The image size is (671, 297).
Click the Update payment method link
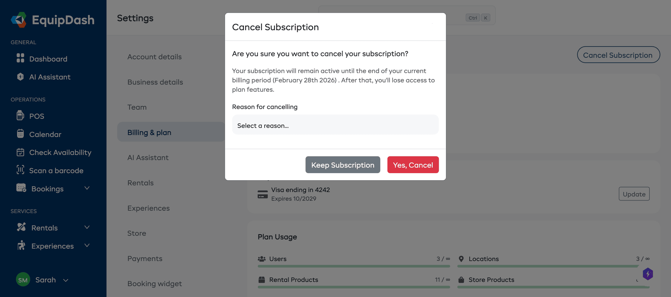pyautogui.click(x=634, y=194)
